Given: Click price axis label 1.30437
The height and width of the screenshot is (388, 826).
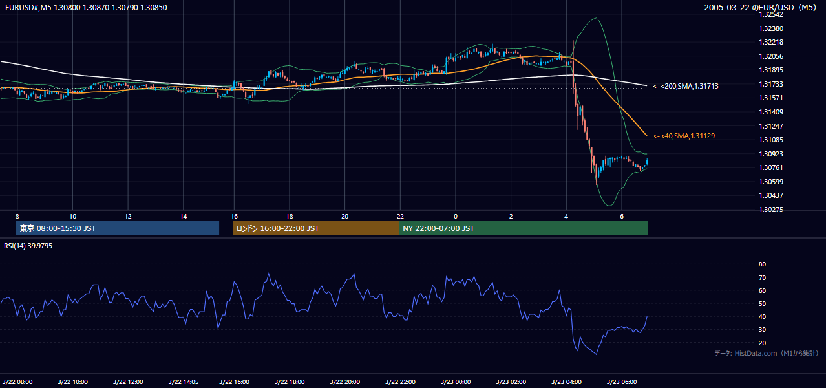Looking at the screenshot, I should point(771,195).
